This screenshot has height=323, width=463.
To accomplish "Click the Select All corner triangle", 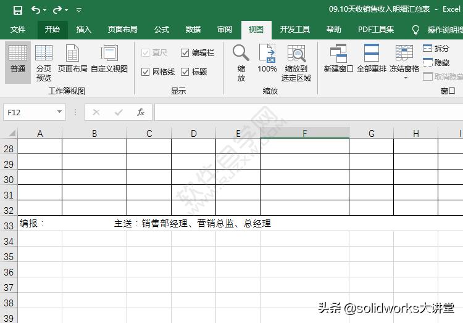I will tap(12, 134).
